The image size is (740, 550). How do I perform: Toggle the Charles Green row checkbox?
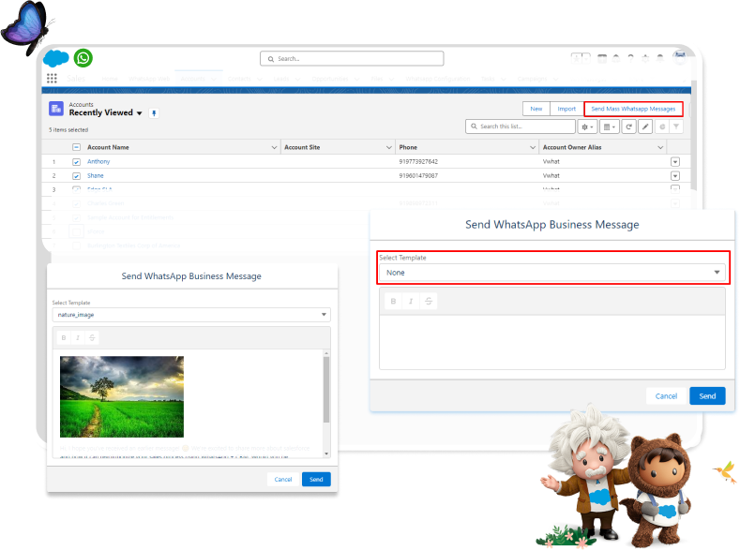pos(77,204)
